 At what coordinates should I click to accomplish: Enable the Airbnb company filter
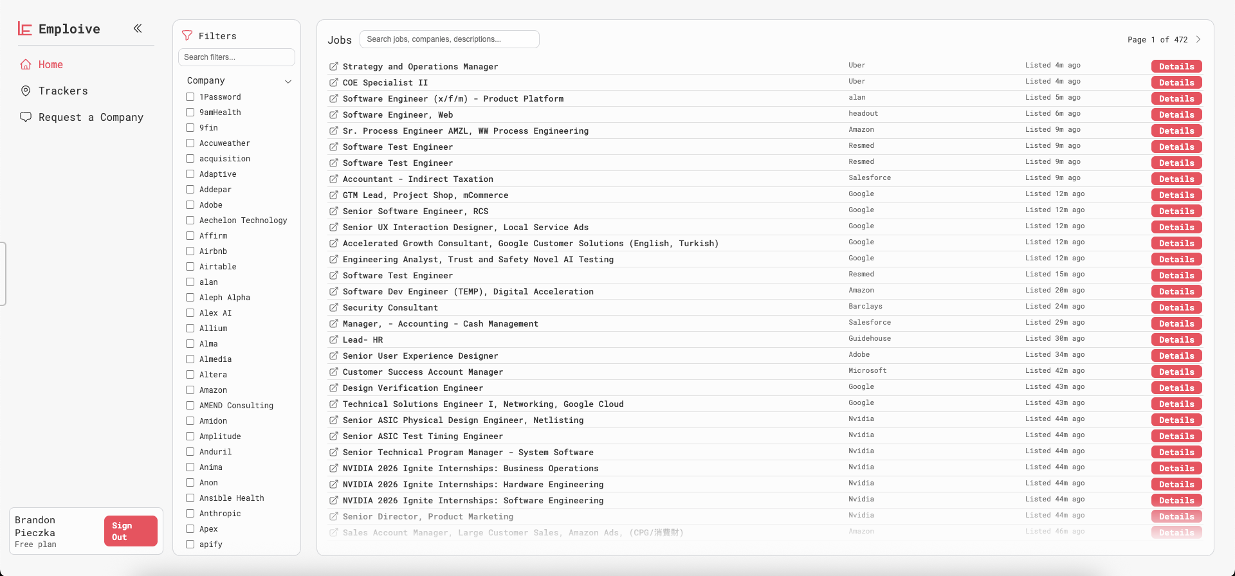190,251
